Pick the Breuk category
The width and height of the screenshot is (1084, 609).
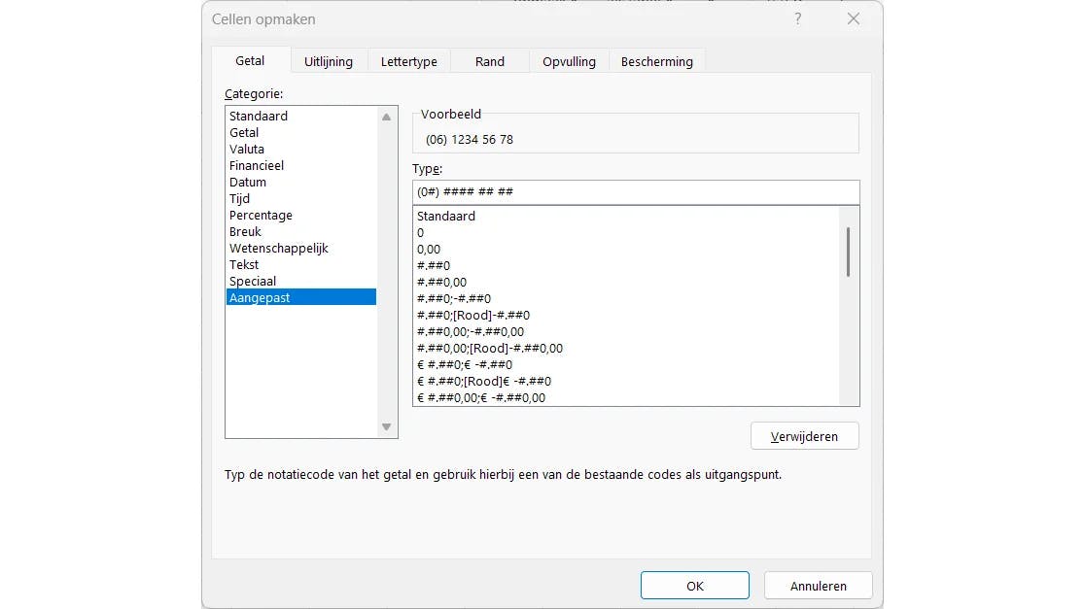click(x=301, y=232)
